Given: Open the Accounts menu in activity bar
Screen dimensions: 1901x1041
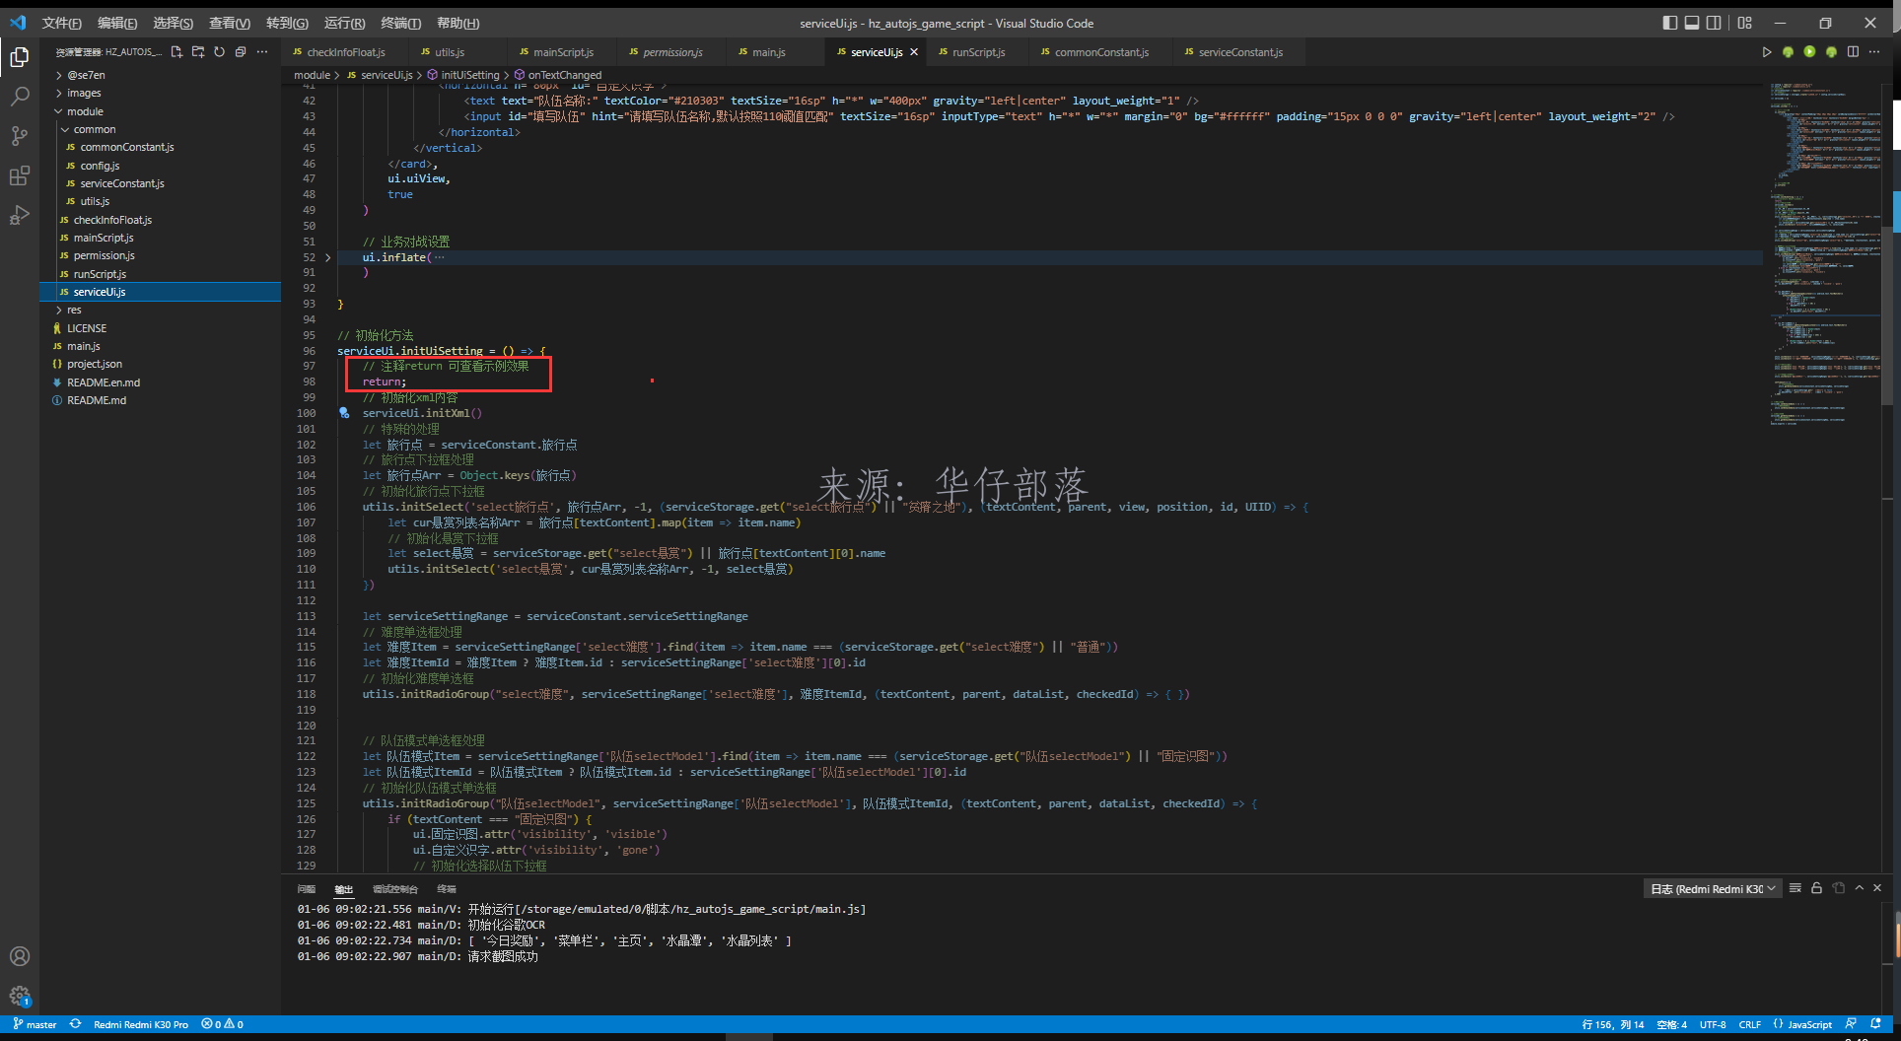Looking at the screenshot, I should coord(19,956).
